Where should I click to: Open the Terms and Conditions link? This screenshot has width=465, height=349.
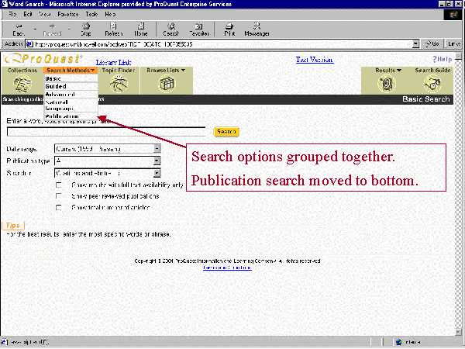coord(227,268)
